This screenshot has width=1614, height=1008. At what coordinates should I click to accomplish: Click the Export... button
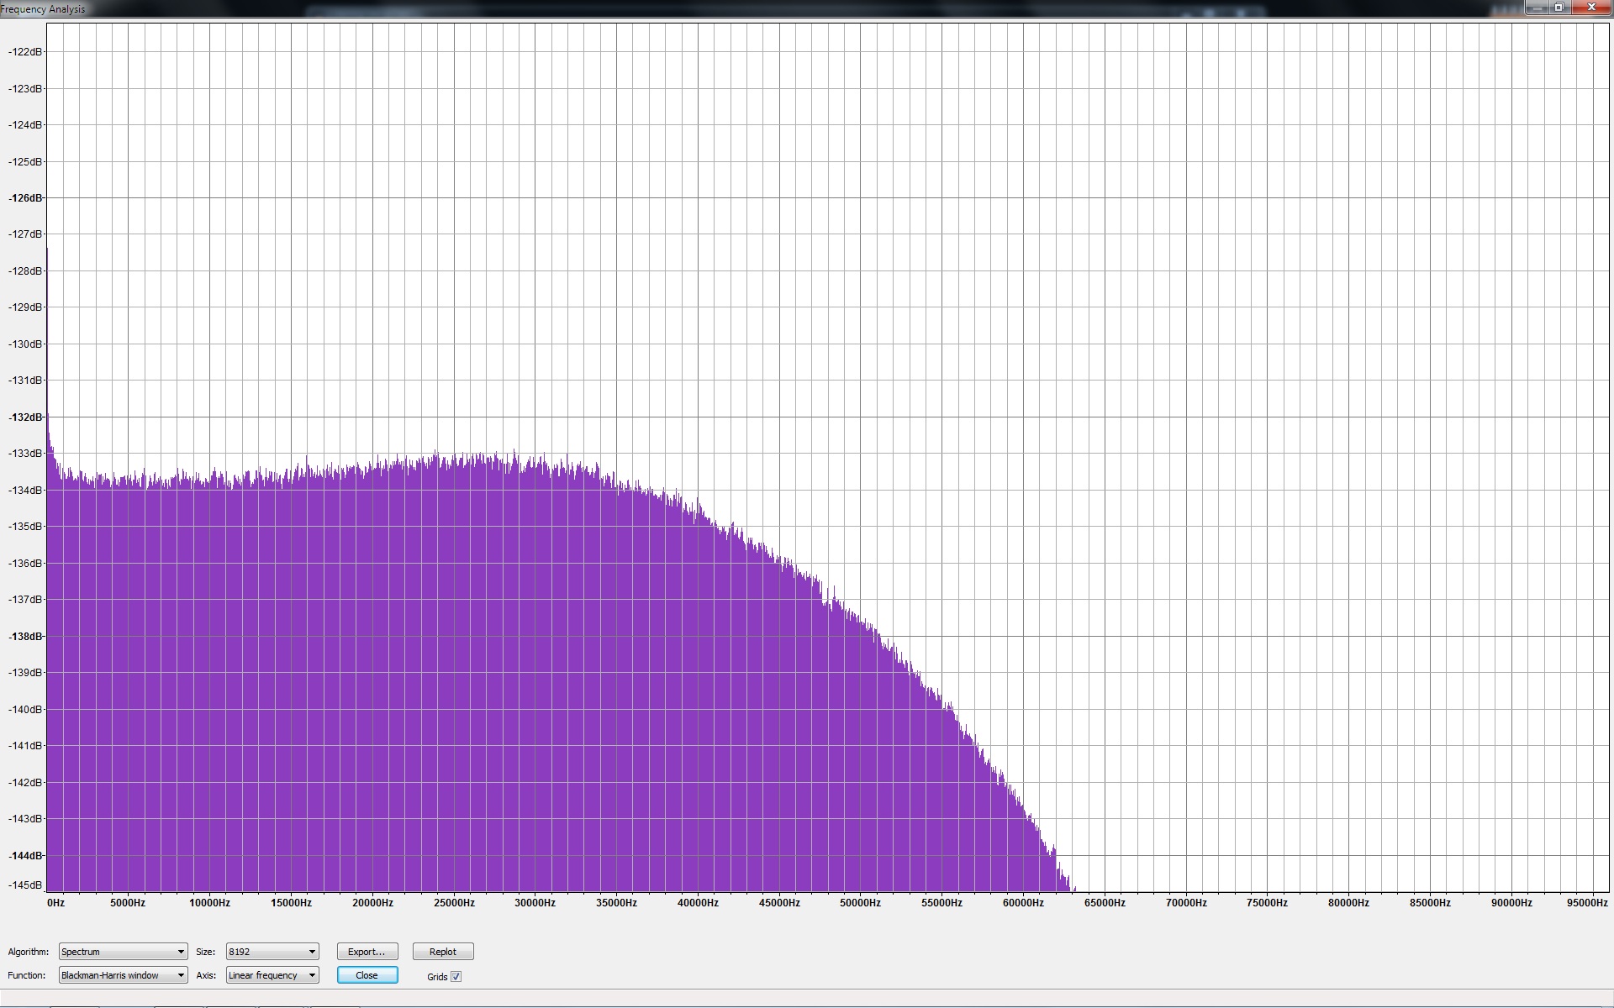[x=367, y=952]
